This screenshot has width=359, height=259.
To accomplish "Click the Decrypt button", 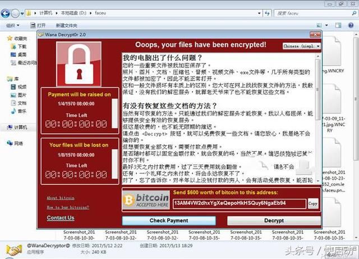I will tap(274, 221).
